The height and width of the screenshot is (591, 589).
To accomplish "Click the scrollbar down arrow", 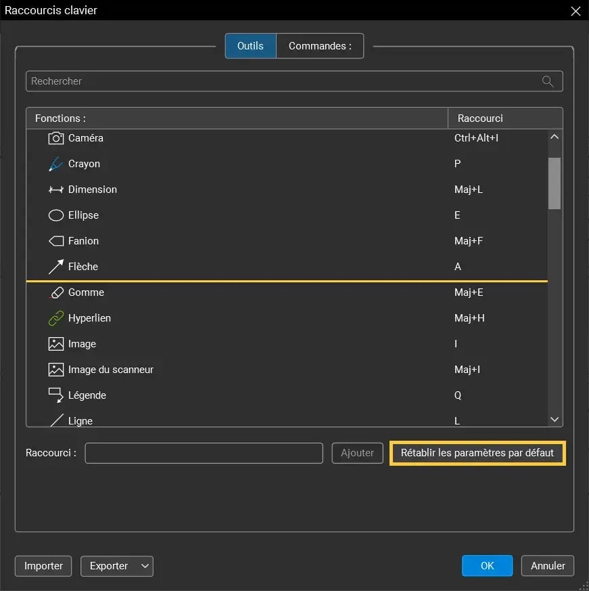I will [554, 419].
